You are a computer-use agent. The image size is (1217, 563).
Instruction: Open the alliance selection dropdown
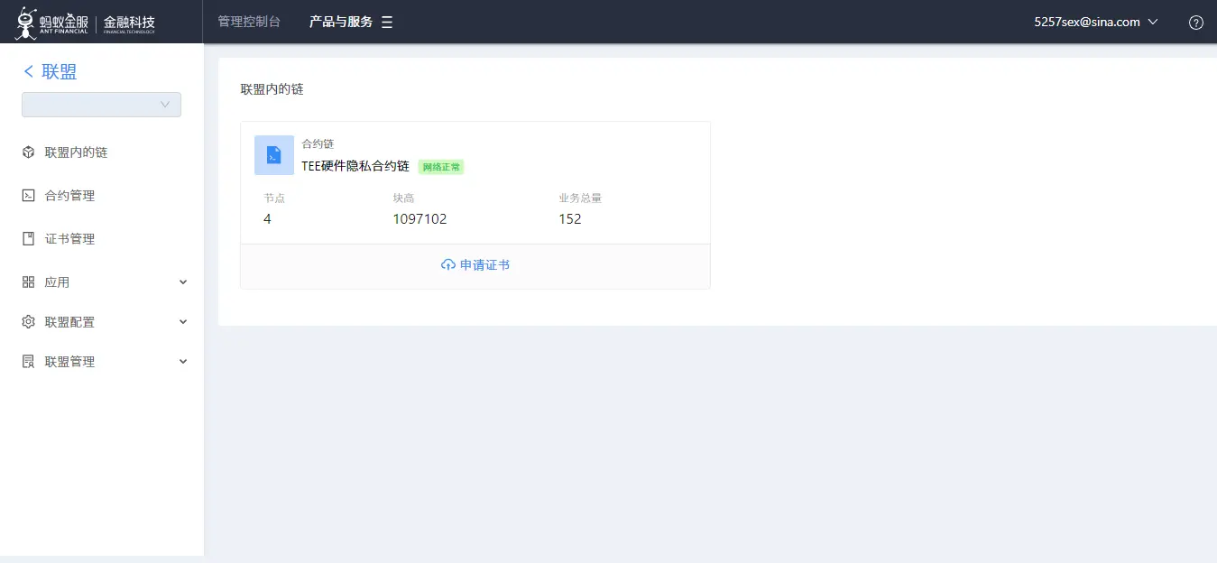(100, 104)
